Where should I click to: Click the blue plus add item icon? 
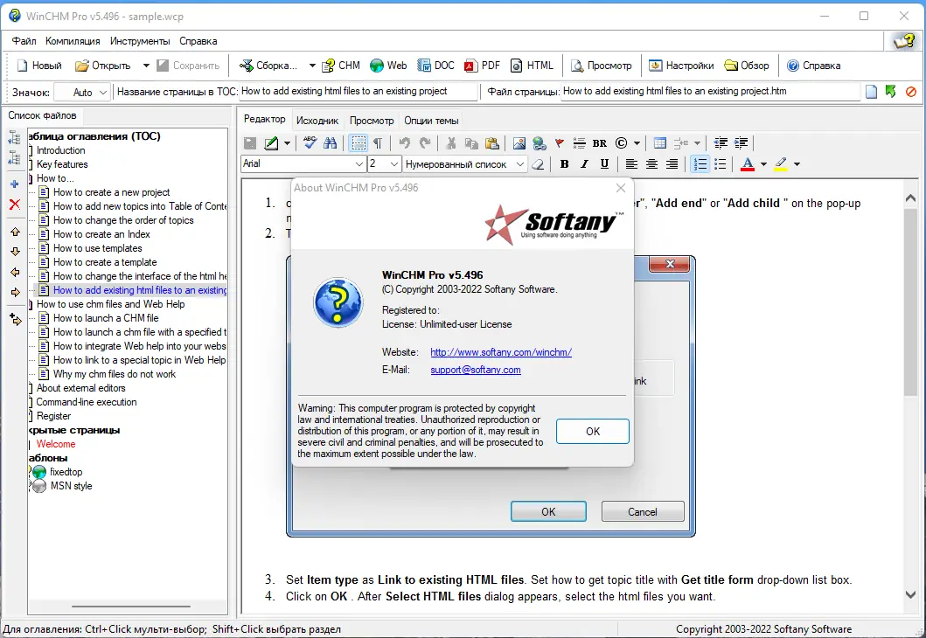coord(15,184)
